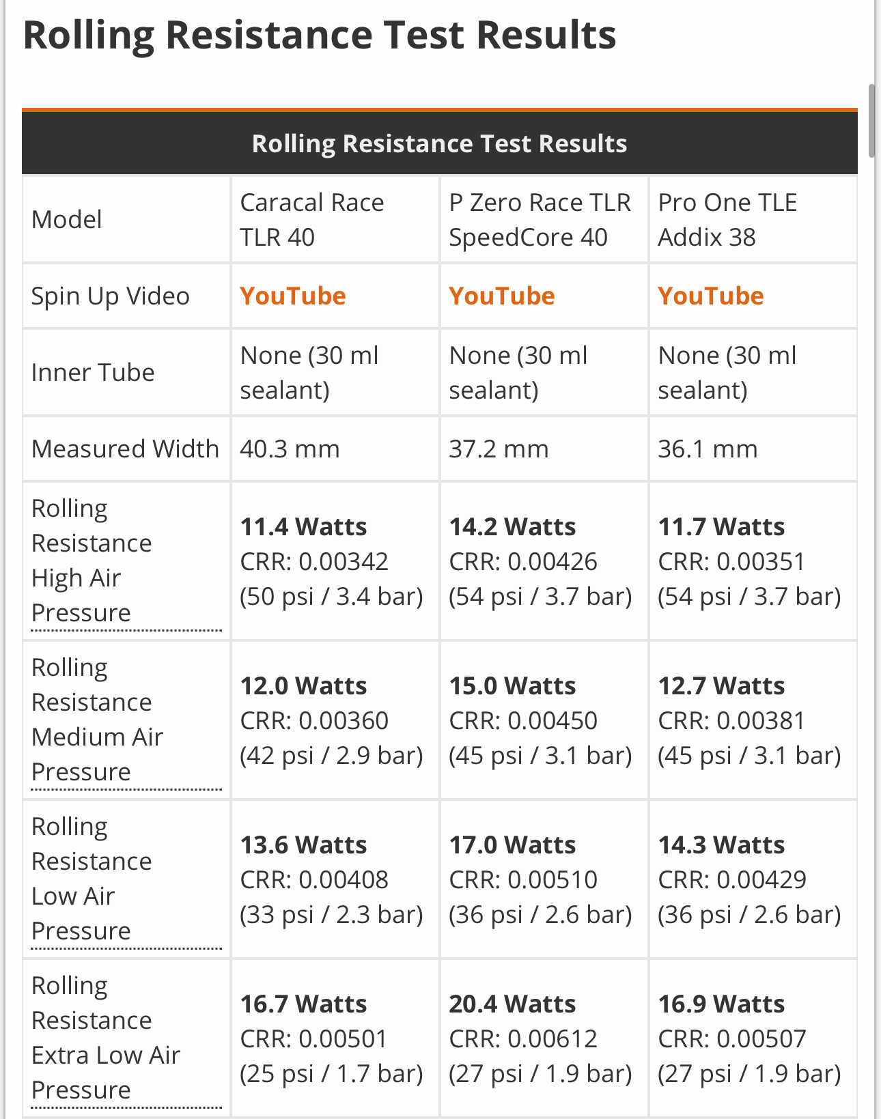The width and height of the screenshot is (881, 1119).
Task: Open the Caracal Race TLR 40 YouTube link
Action: (293, 296)
